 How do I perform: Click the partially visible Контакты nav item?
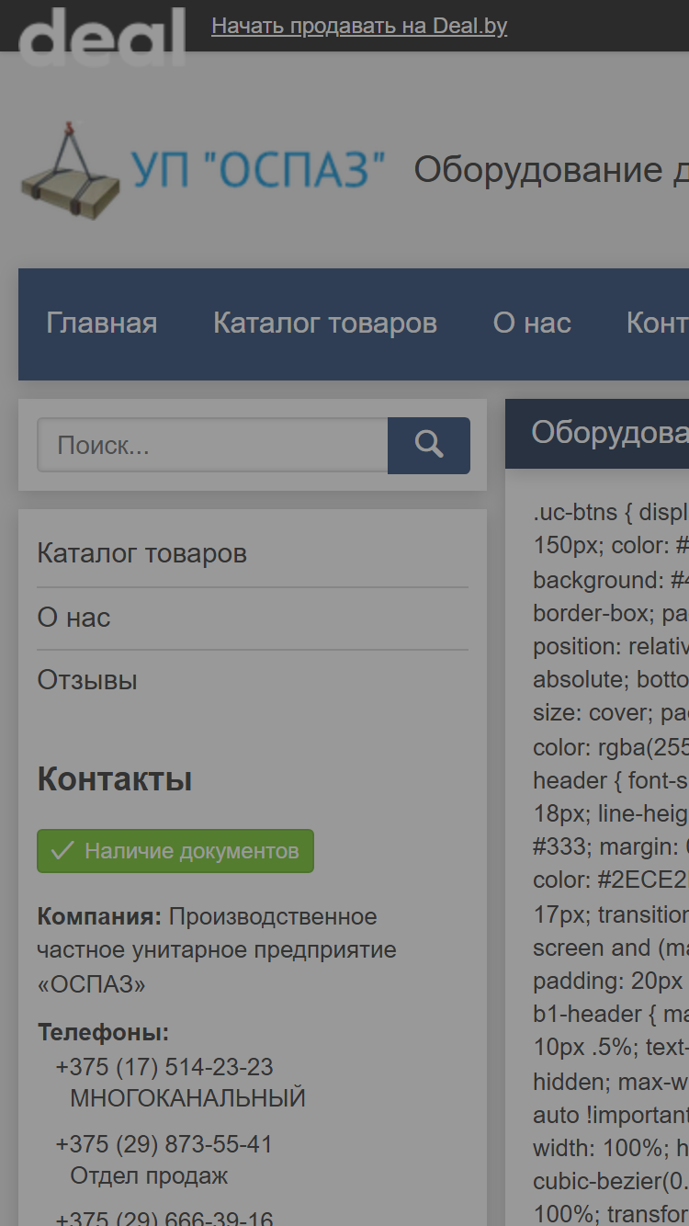(x=658, y=324)
